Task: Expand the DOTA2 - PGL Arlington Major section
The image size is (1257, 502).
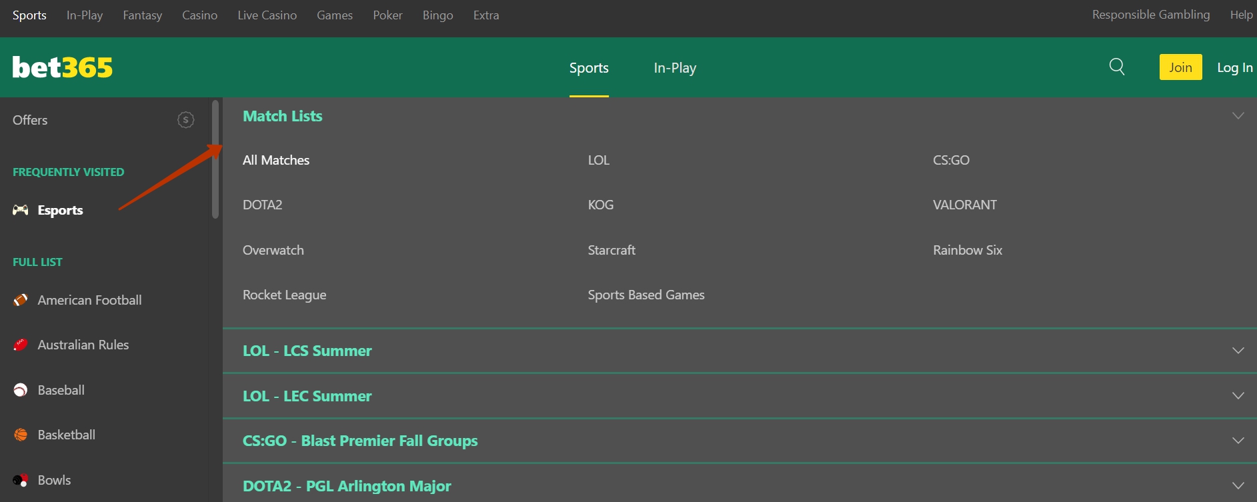Action: point(1238,486)
